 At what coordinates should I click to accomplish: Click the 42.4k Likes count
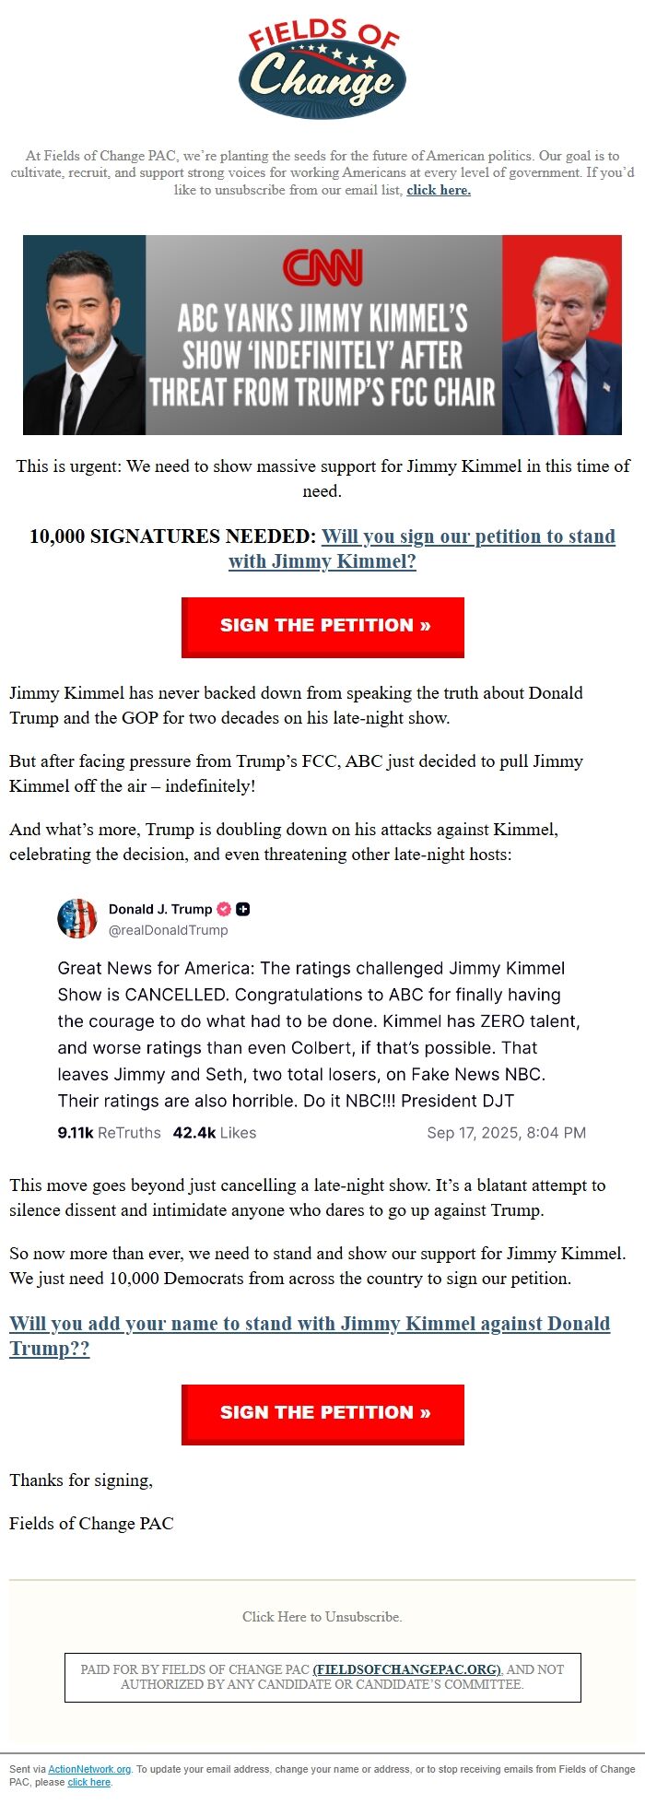(215, 1133)
